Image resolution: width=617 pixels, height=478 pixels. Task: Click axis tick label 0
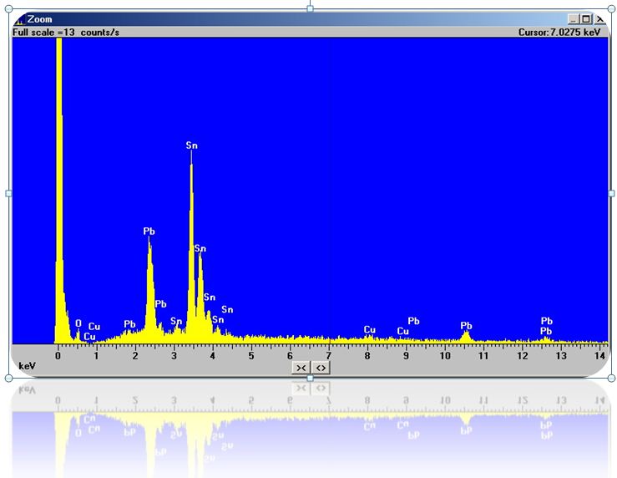[x=58, y=356]
